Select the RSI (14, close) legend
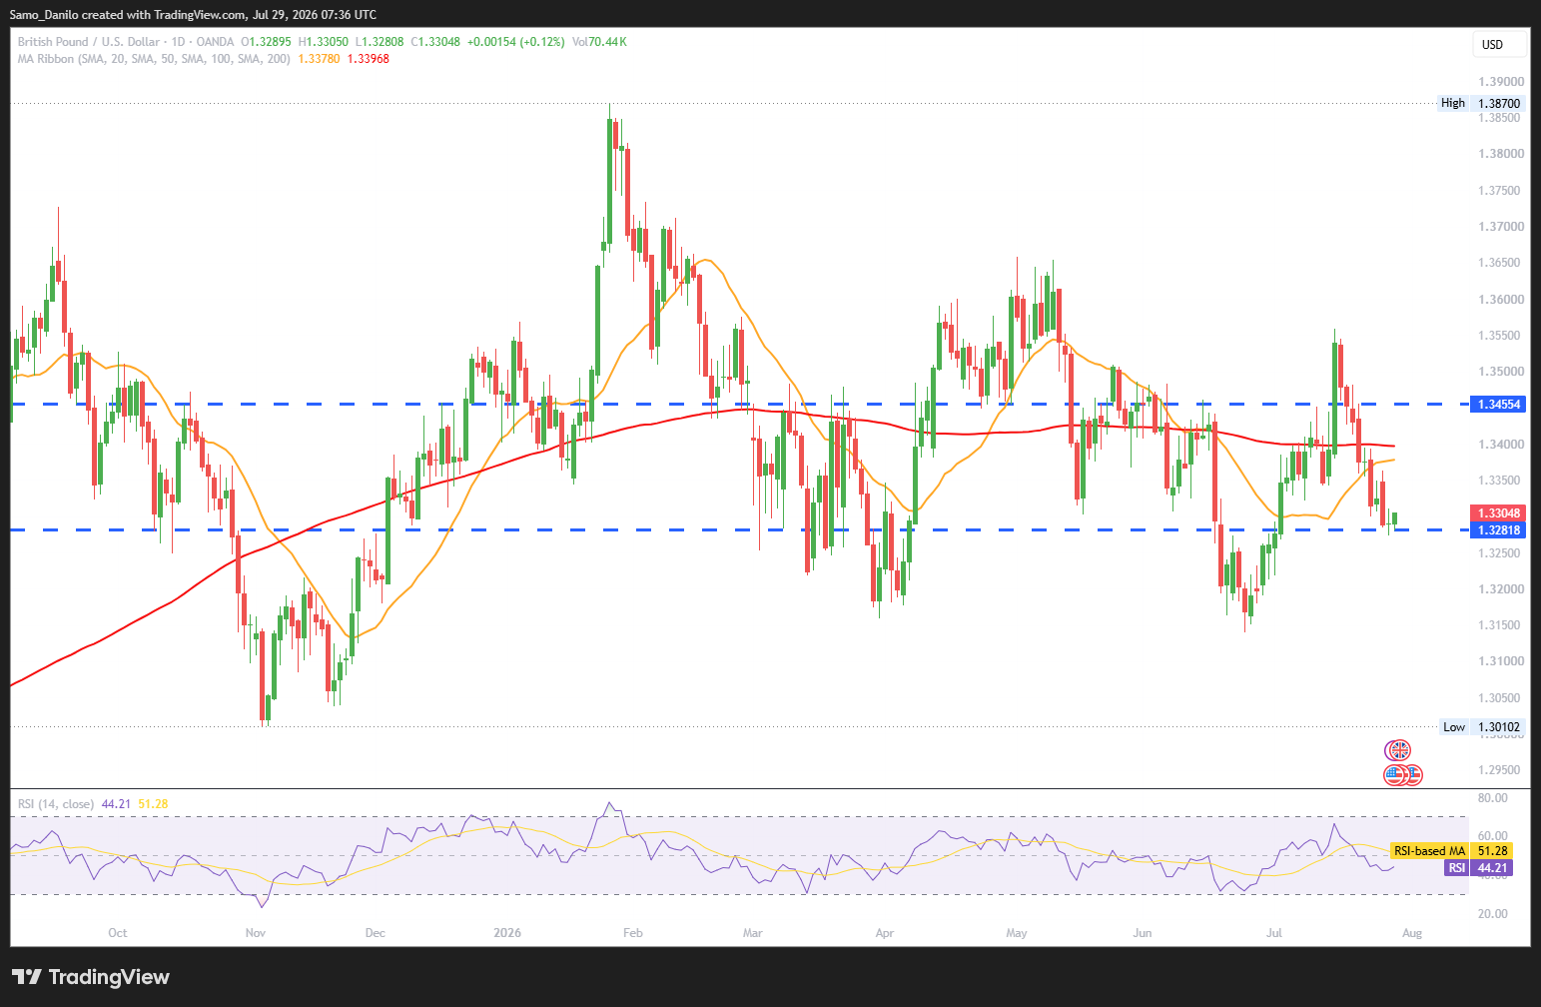 pyautogui.click(x=56, y=804)
